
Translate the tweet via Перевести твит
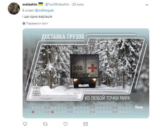coord(37,23)
